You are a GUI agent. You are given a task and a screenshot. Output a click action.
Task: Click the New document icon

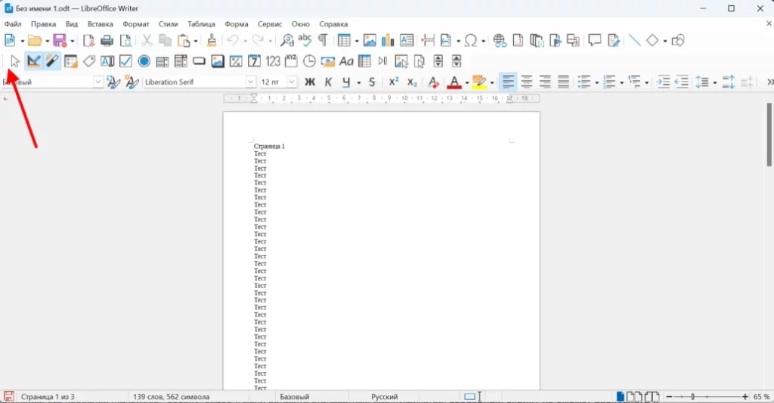point(9,41)
